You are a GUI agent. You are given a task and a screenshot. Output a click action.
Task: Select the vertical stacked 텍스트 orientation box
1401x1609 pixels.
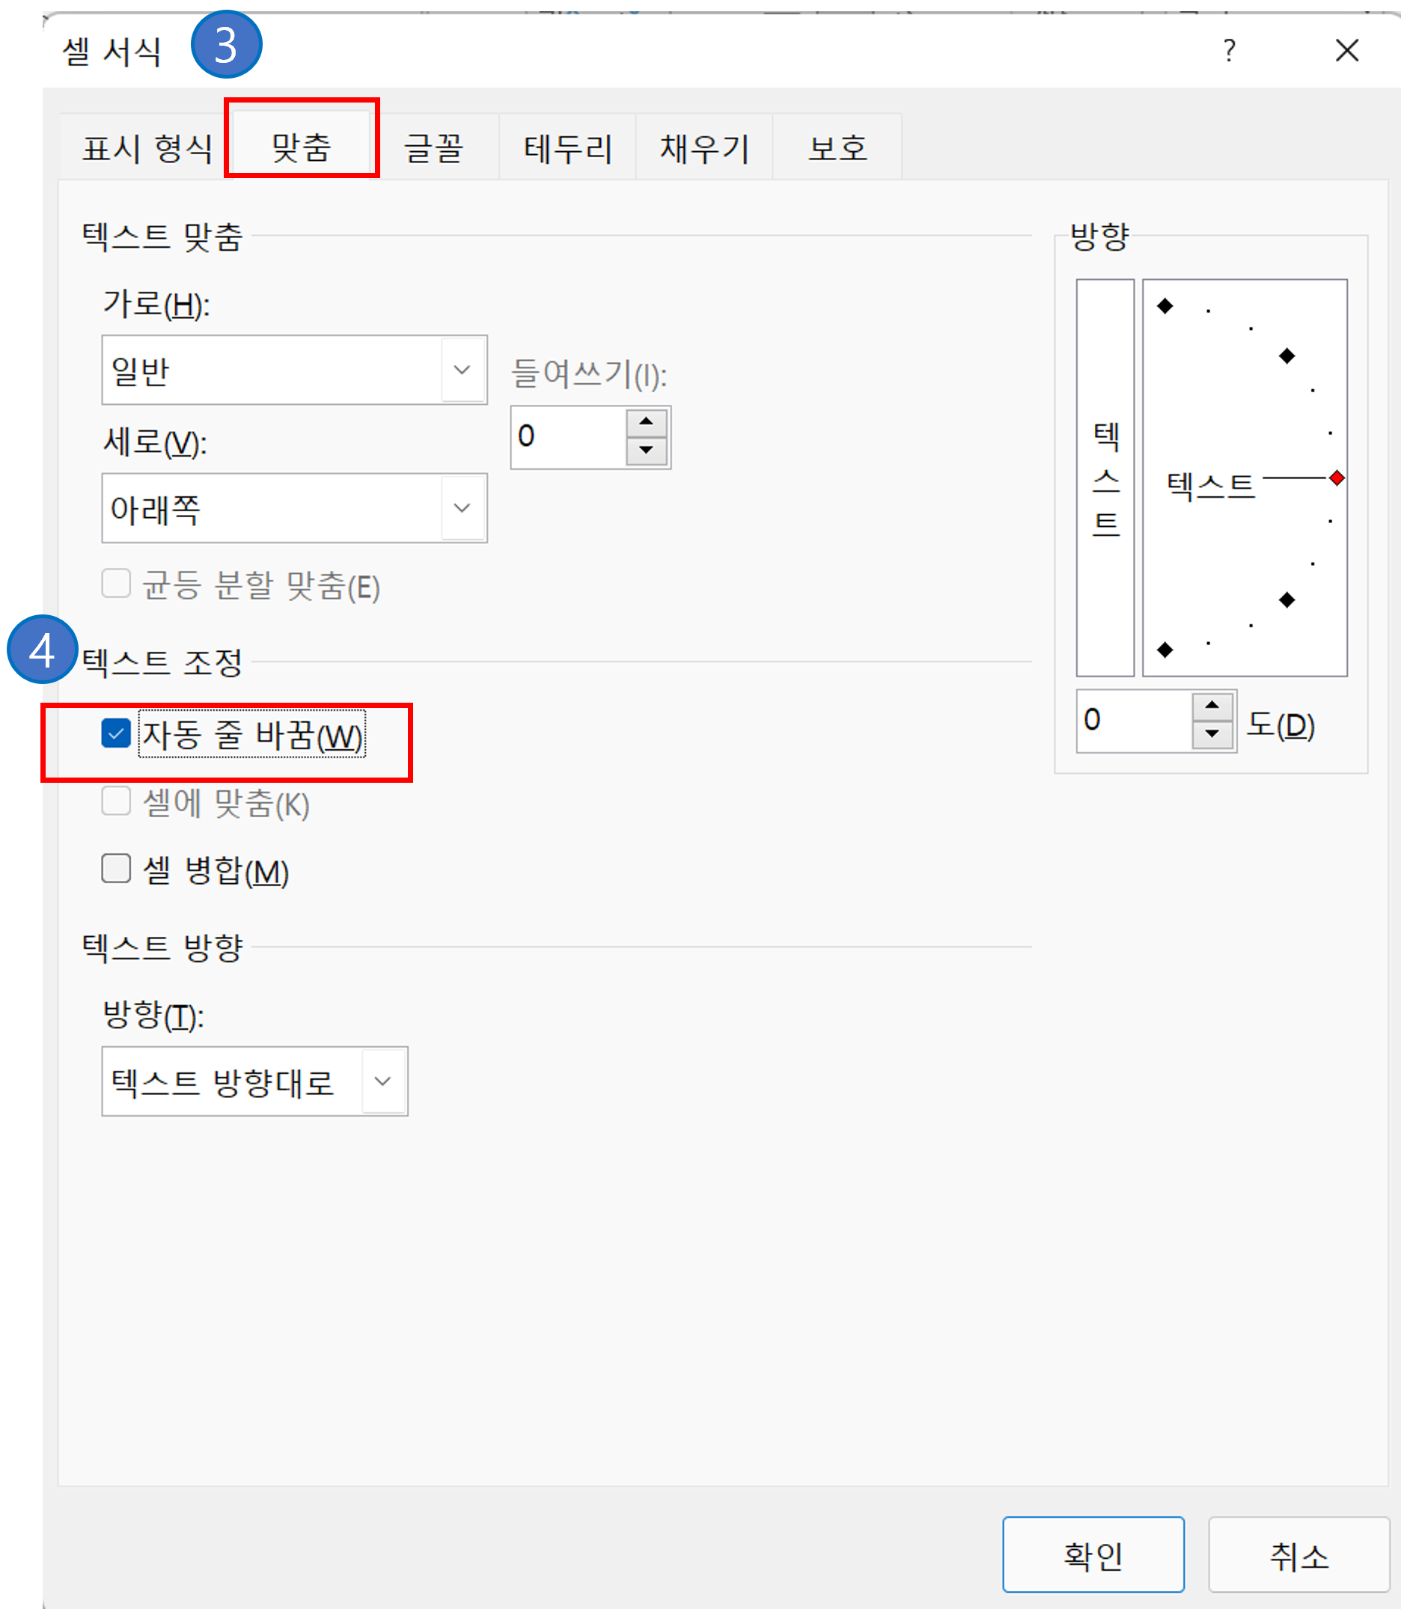tap(1105, 480)
